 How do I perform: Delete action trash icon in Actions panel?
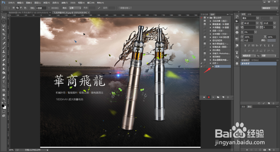[x=228, y=97]
